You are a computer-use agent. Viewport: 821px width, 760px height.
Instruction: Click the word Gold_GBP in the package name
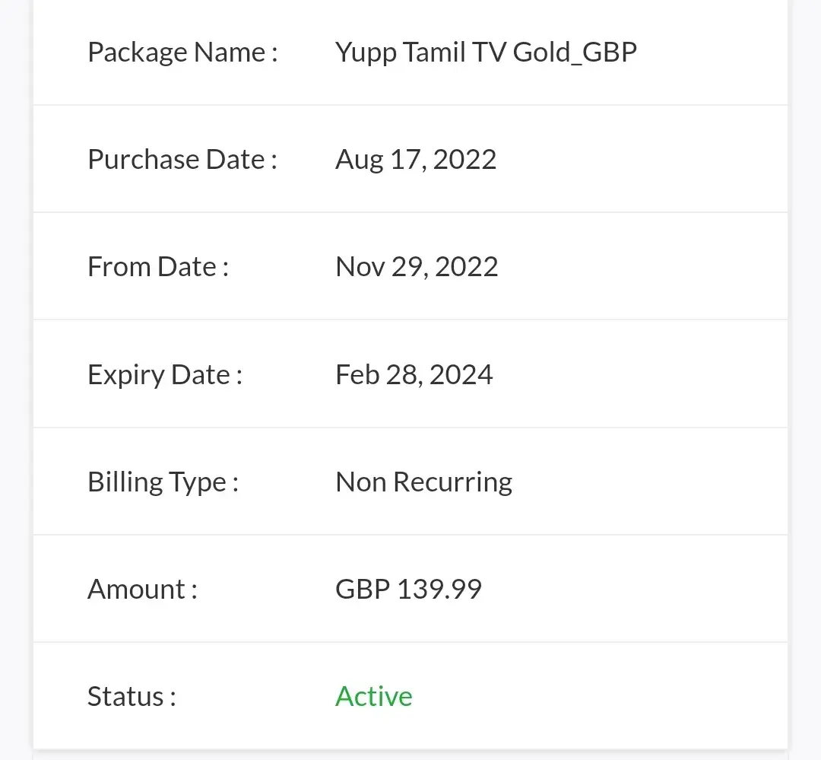click(x=575, y=52)
